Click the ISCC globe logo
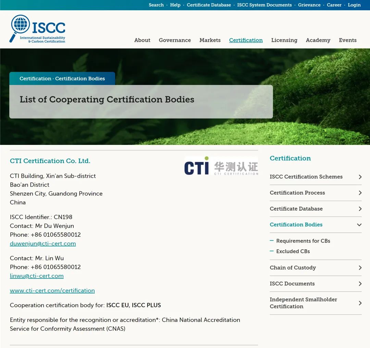The image size is (370, 348). point(37,29)
